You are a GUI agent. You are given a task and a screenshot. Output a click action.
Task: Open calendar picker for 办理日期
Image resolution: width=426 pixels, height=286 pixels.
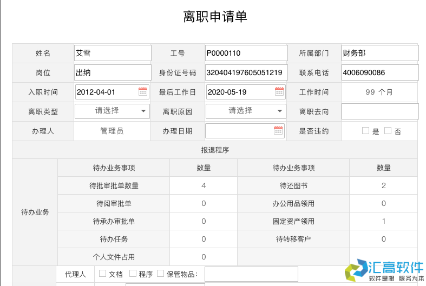tap(278, 130)
